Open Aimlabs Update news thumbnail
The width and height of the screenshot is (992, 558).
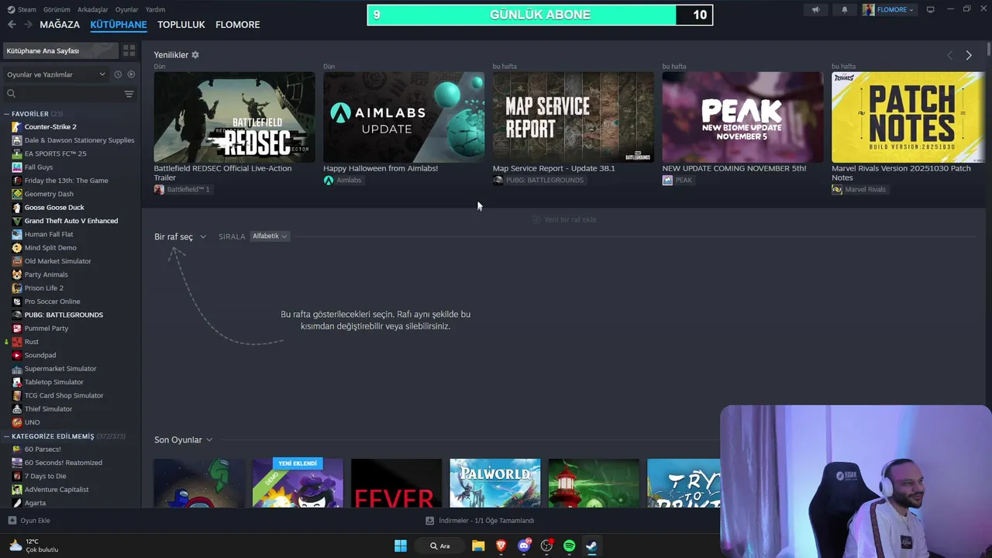coord(404,117)
